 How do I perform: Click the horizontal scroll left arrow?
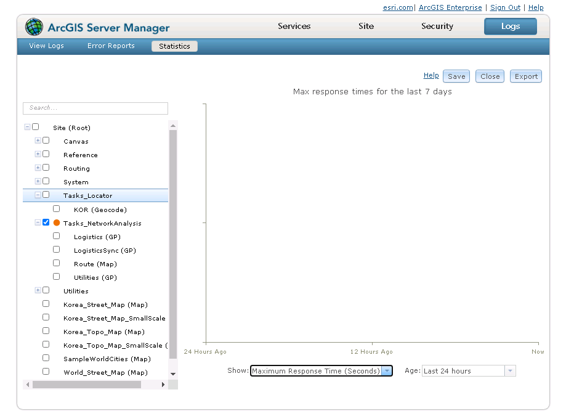click(28, 385)
